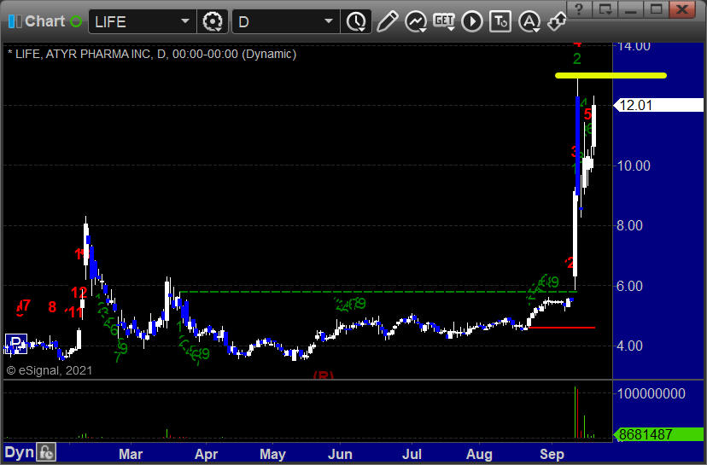This screenshot has height=465, width=707.
Task: Click the Mar label on time axis
Action: click(131, 454)
